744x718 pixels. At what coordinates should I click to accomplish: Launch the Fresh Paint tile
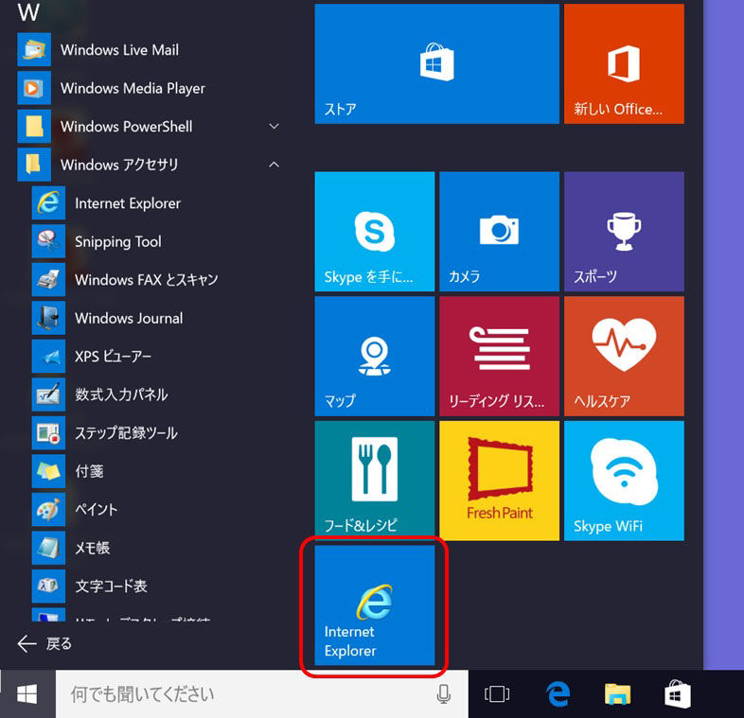pos(499,481)
